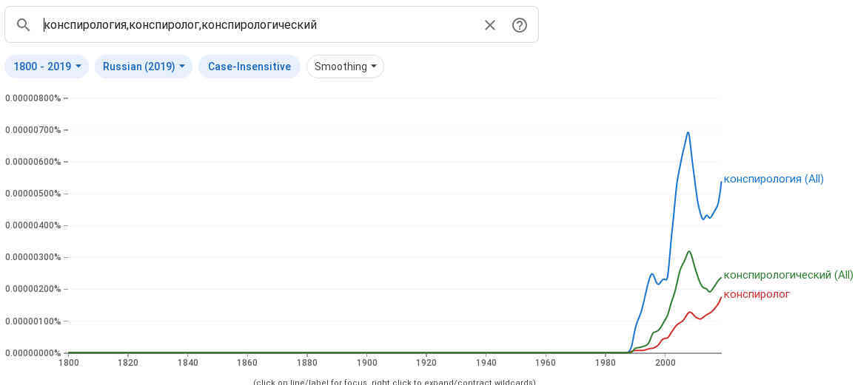855x385 pixels.
Task: Toggle the Case-Insensitive chip
Action: coord(249,67)
